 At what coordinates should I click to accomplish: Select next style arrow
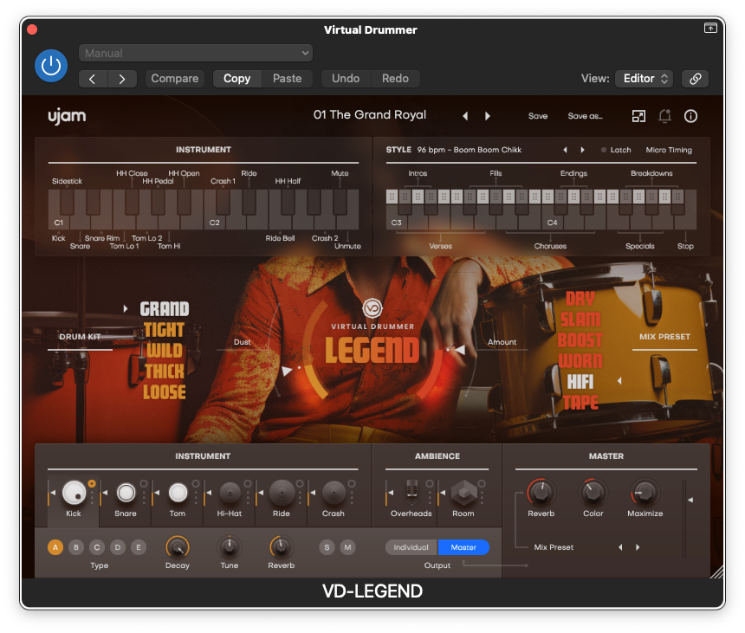pyautogui.click(x=582, y=150)
